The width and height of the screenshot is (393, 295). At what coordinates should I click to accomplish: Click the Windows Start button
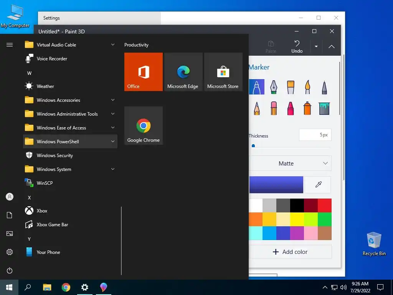[9, 287]
